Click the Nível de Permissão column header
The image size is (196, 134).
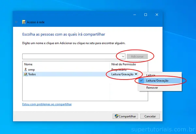pyautogui.click(x=124, y=64)
